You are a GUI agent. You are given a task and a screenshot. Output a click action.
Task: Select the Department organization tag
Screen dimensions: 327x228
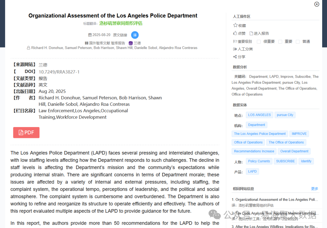pos(256,125)
